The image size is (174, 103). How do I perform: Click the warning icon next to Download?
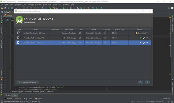point(137,33)
